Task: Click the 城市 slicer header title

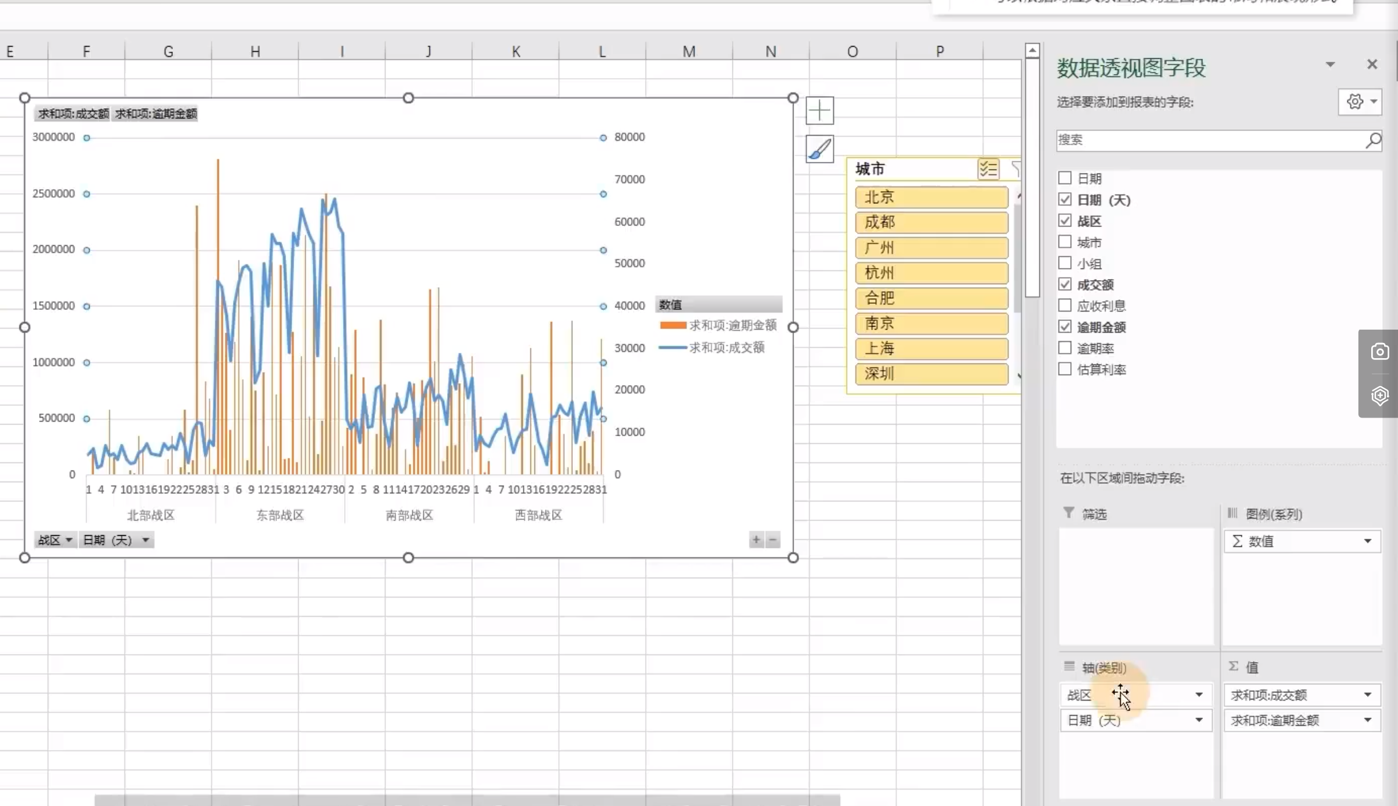Action: point(870,169)
